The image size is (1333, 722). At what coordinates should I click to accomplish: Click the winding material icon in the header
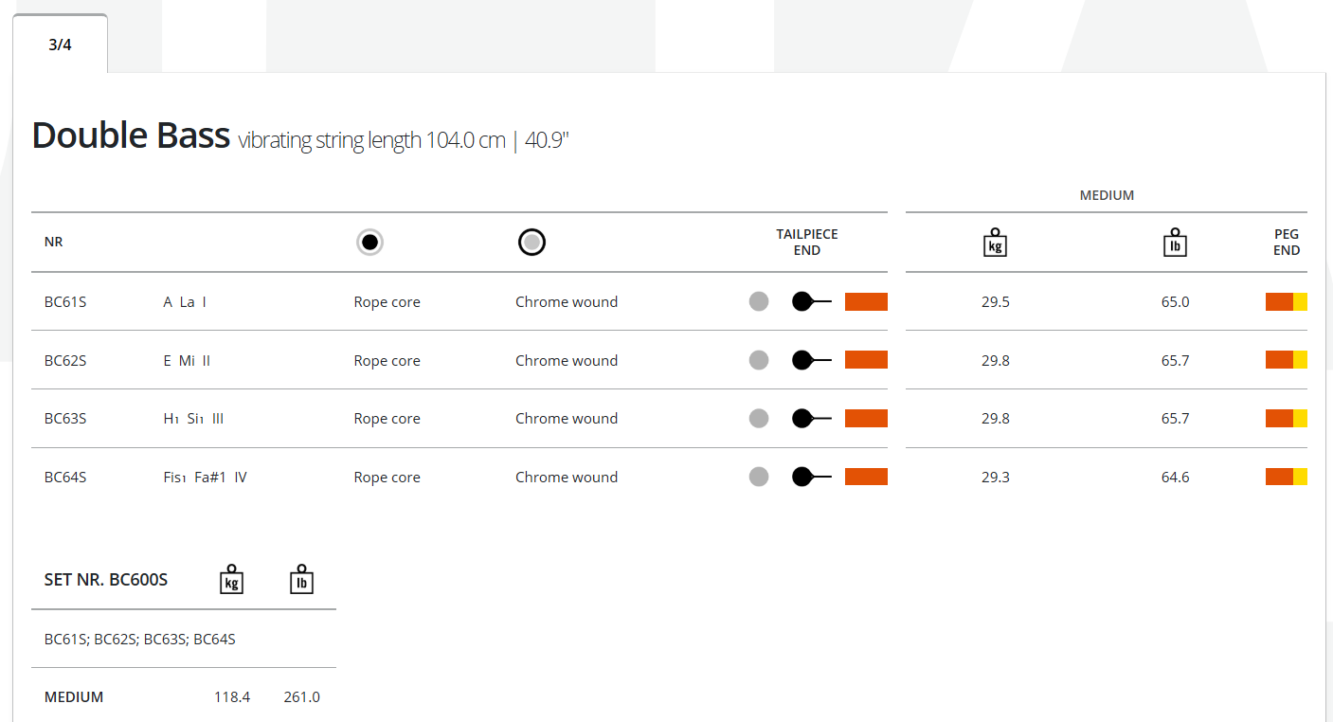[532, 243]
